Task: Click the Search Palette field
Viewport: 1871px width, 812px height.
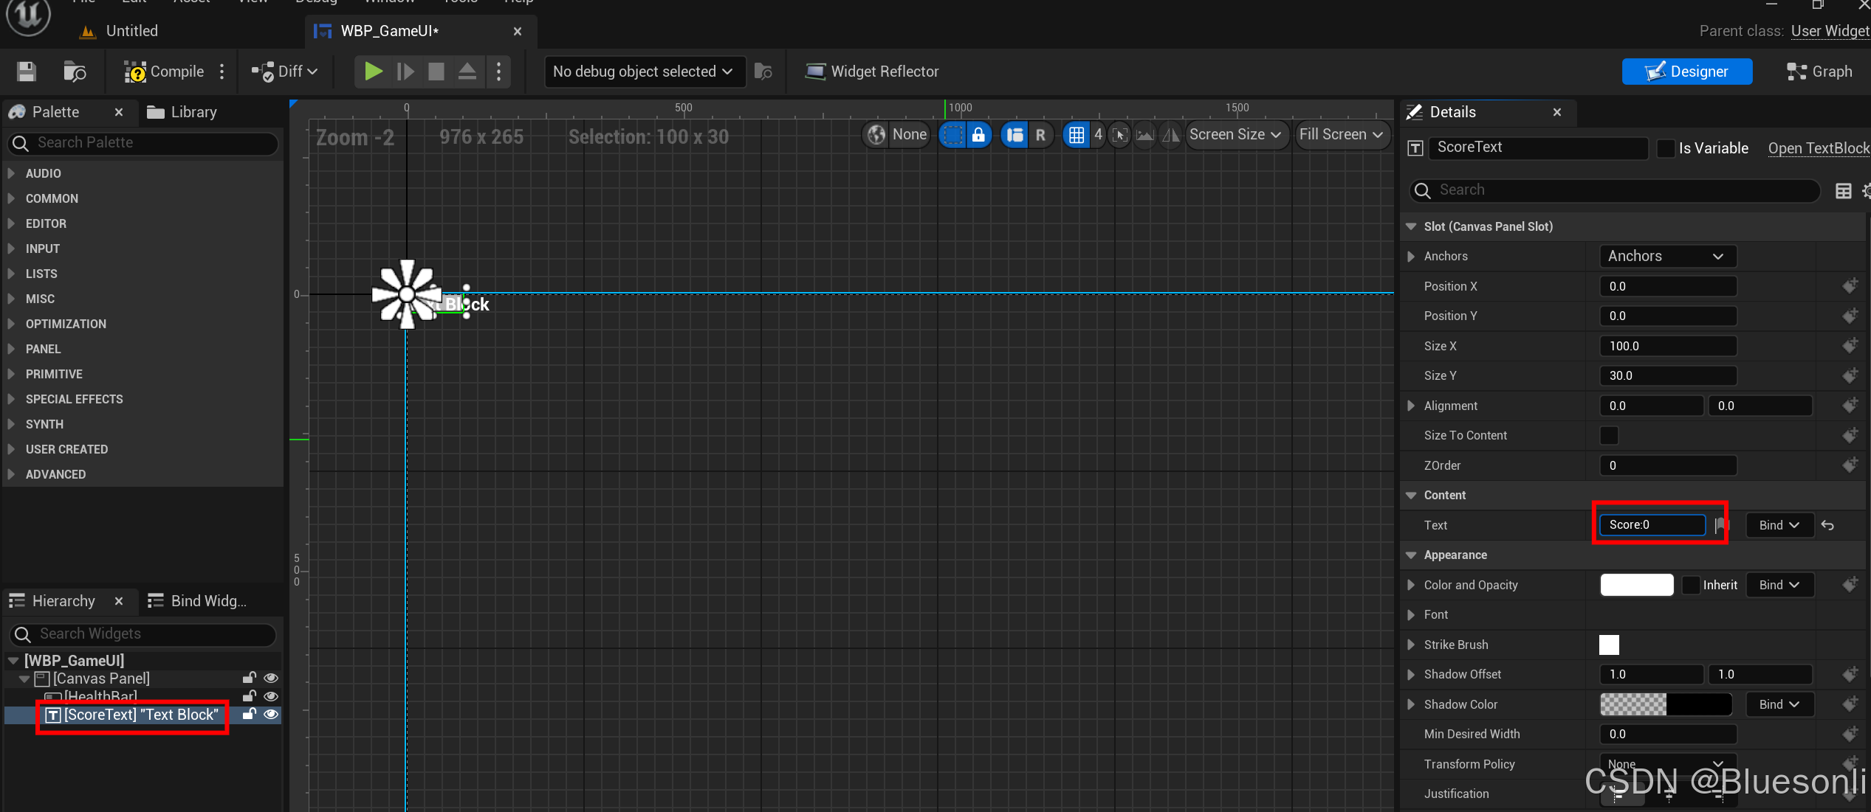Action: [143, 143]
